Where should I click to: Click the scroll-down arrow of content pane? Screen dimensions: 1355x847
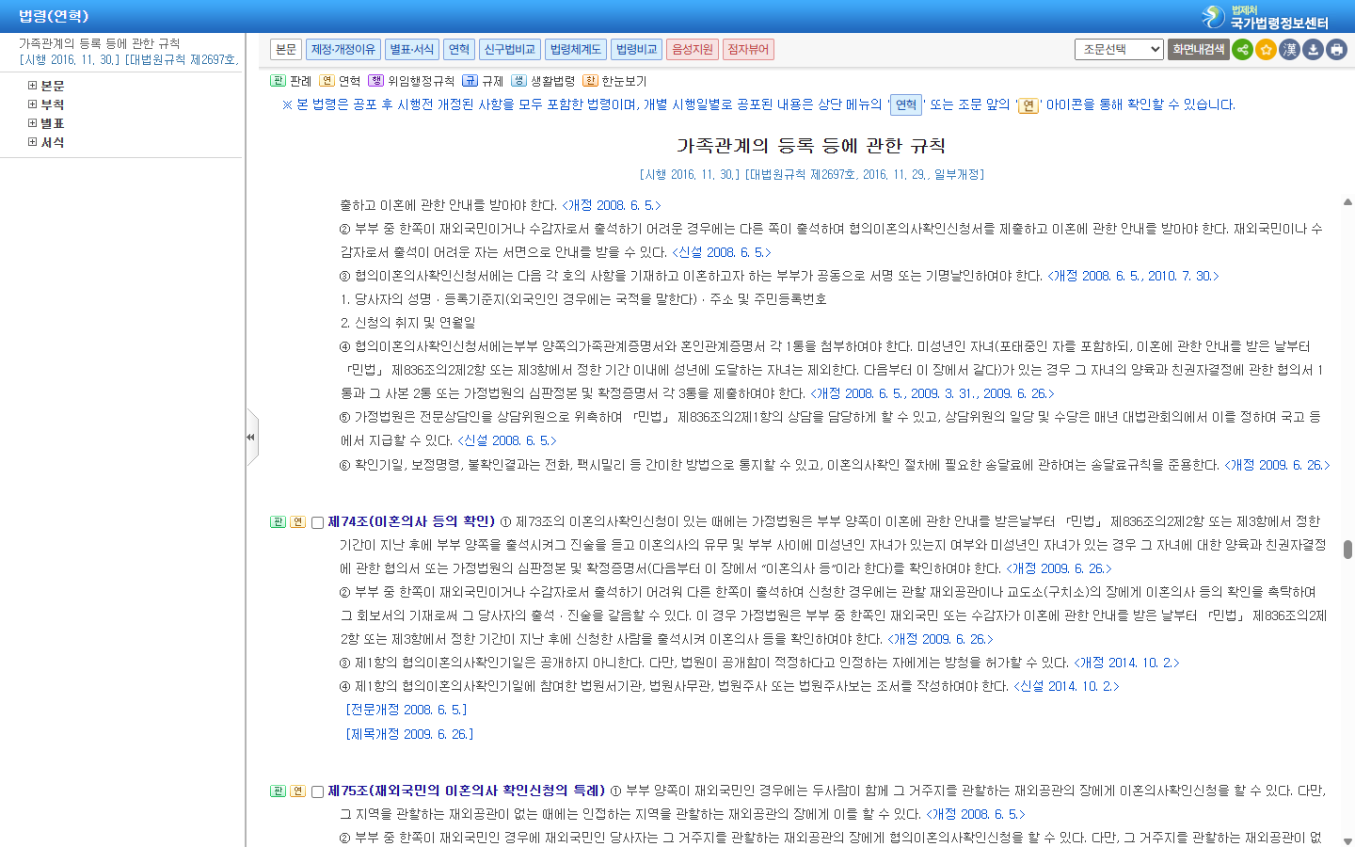tap(1347, 840)
